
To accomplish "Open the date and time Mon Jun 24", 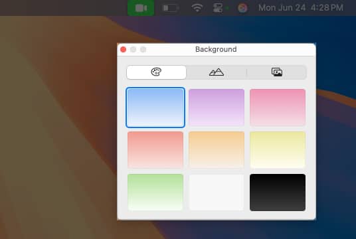I will click(x=301, y=8).
